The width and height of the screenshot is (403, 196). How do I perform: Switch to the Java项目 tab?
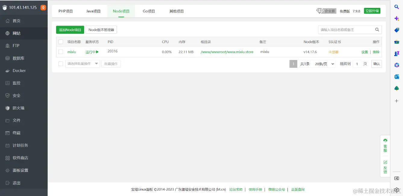93,11
